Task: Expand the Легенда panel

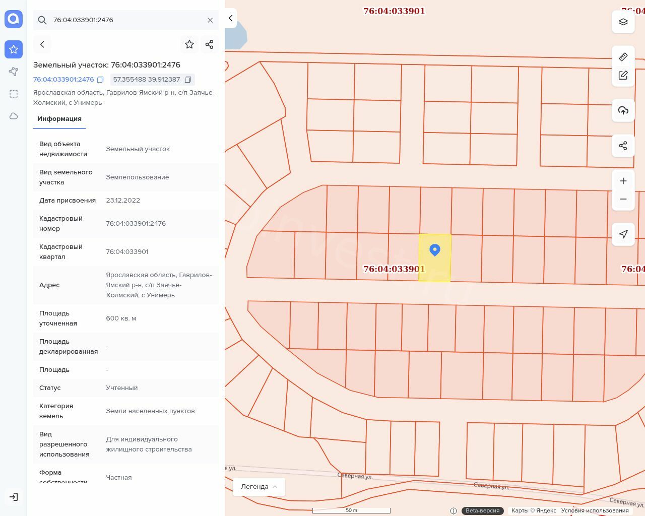Action: click(259, 486)
